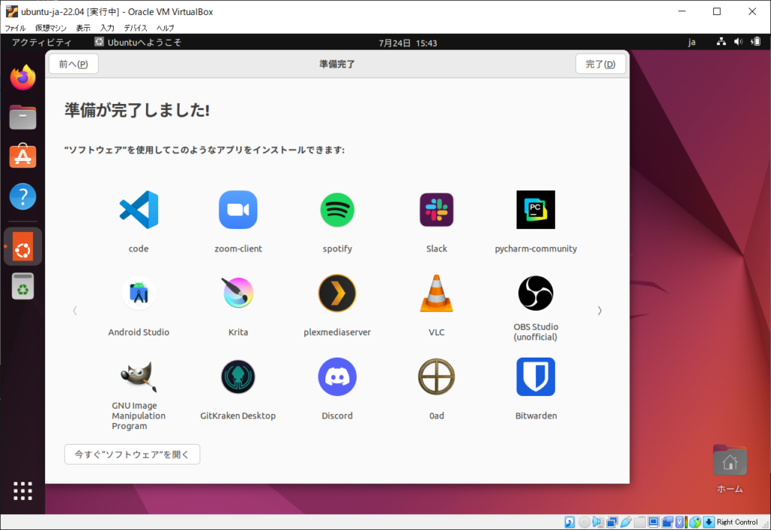Click the Right Control host key indicator
The image size is (771, 530).
pos(737,522)
